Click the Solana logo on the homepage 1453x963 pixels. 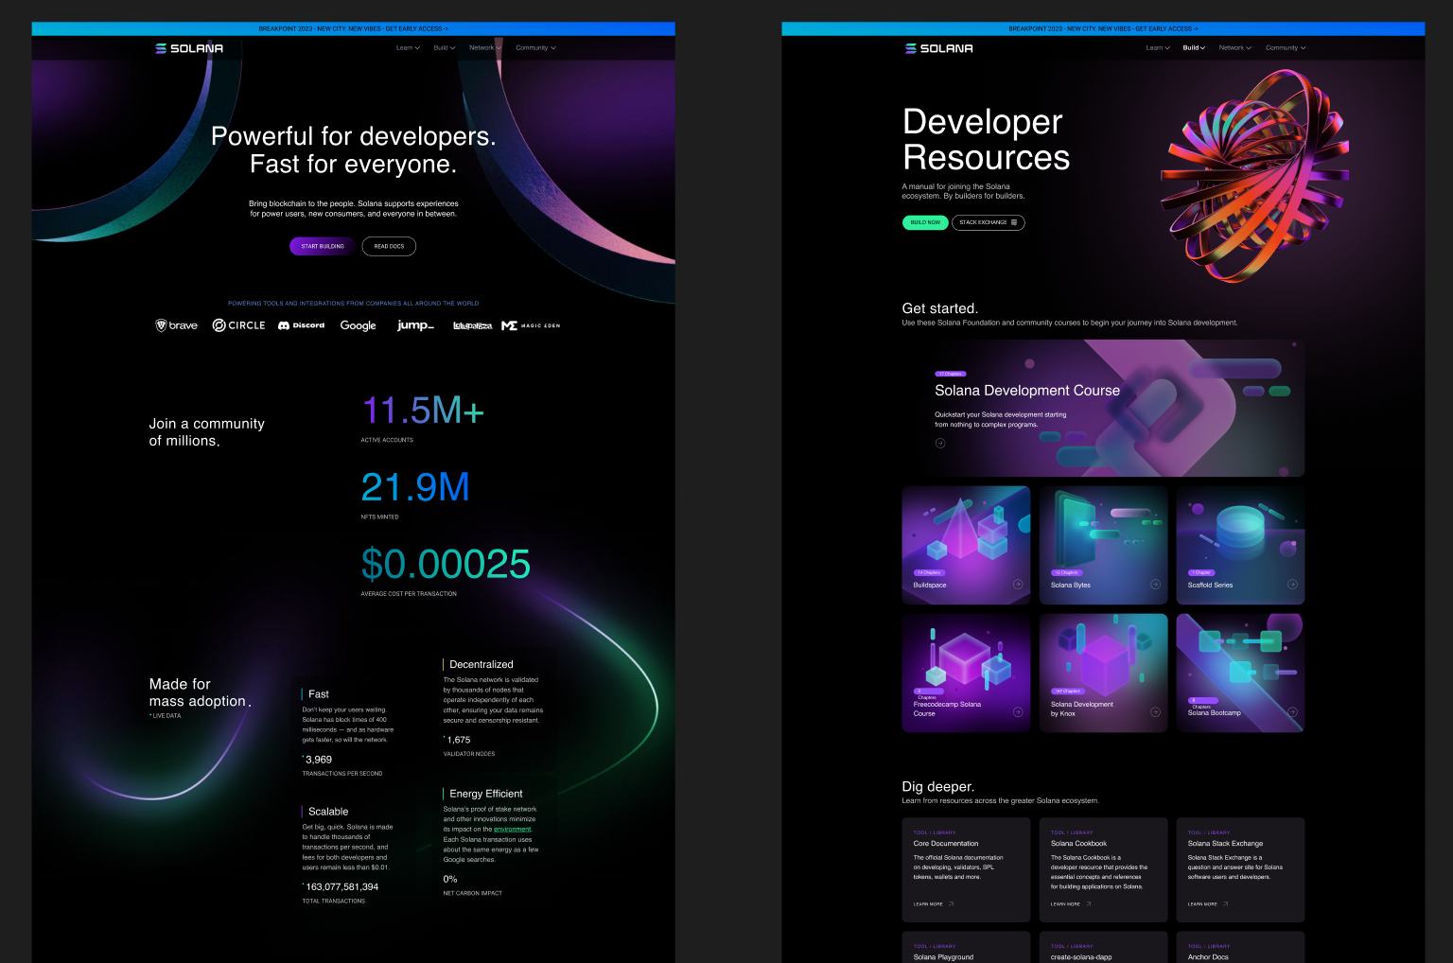tap(189, 48)
